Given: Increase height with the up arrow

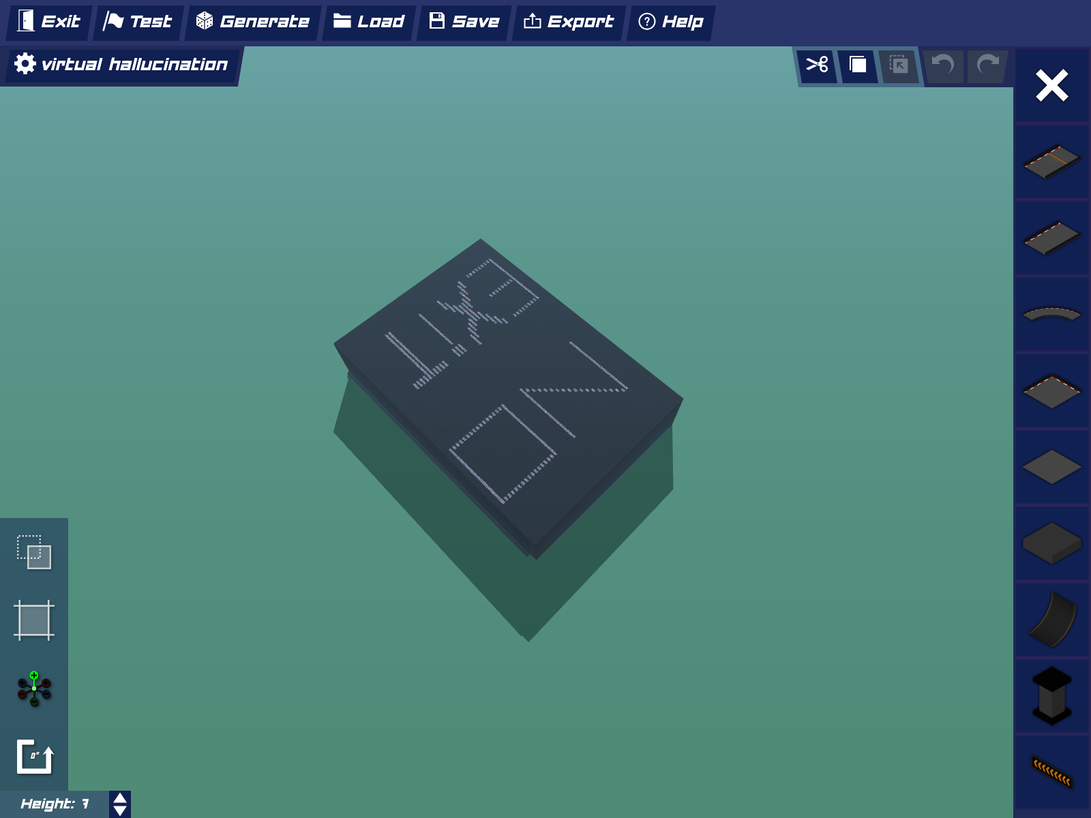Looking at the screenshot, I should pos(120,798).
